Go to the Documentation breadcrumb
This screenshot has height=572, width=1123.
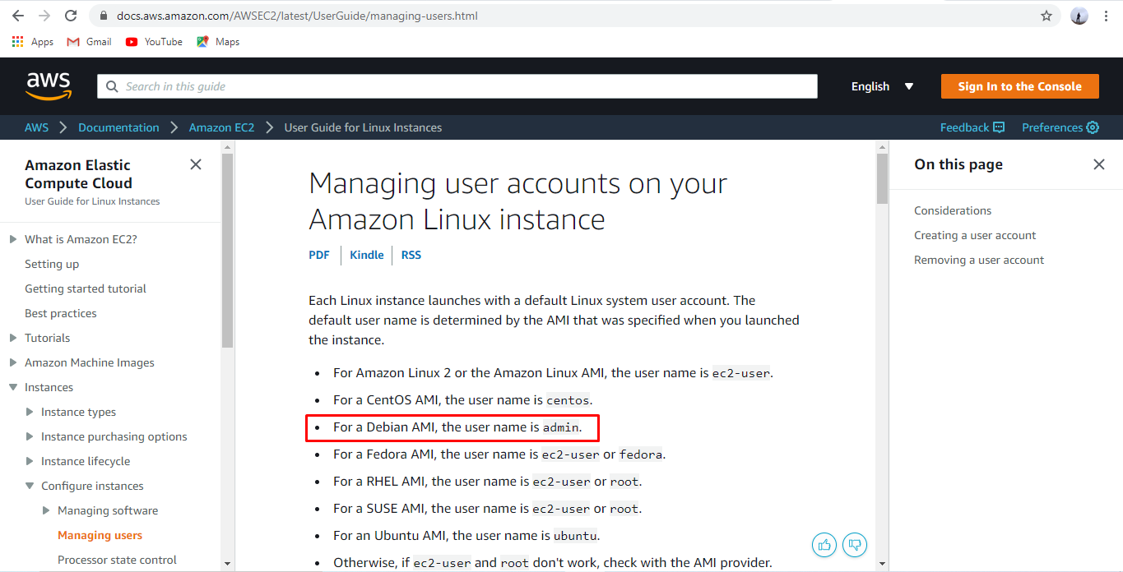tap(118, 127)
